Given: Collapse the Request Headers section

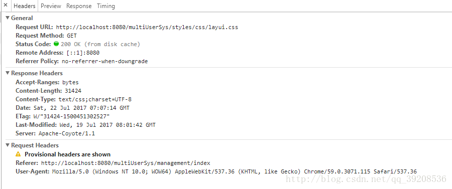Looking at the screenshot, I should coord(8,145).
